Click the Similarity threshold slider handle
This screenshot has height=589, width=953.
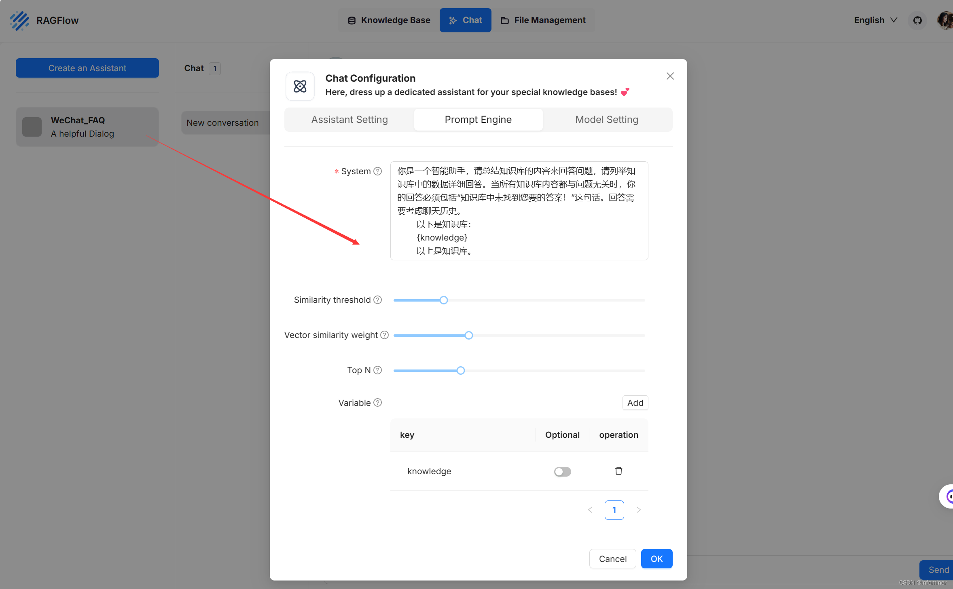tap(443, 300)
